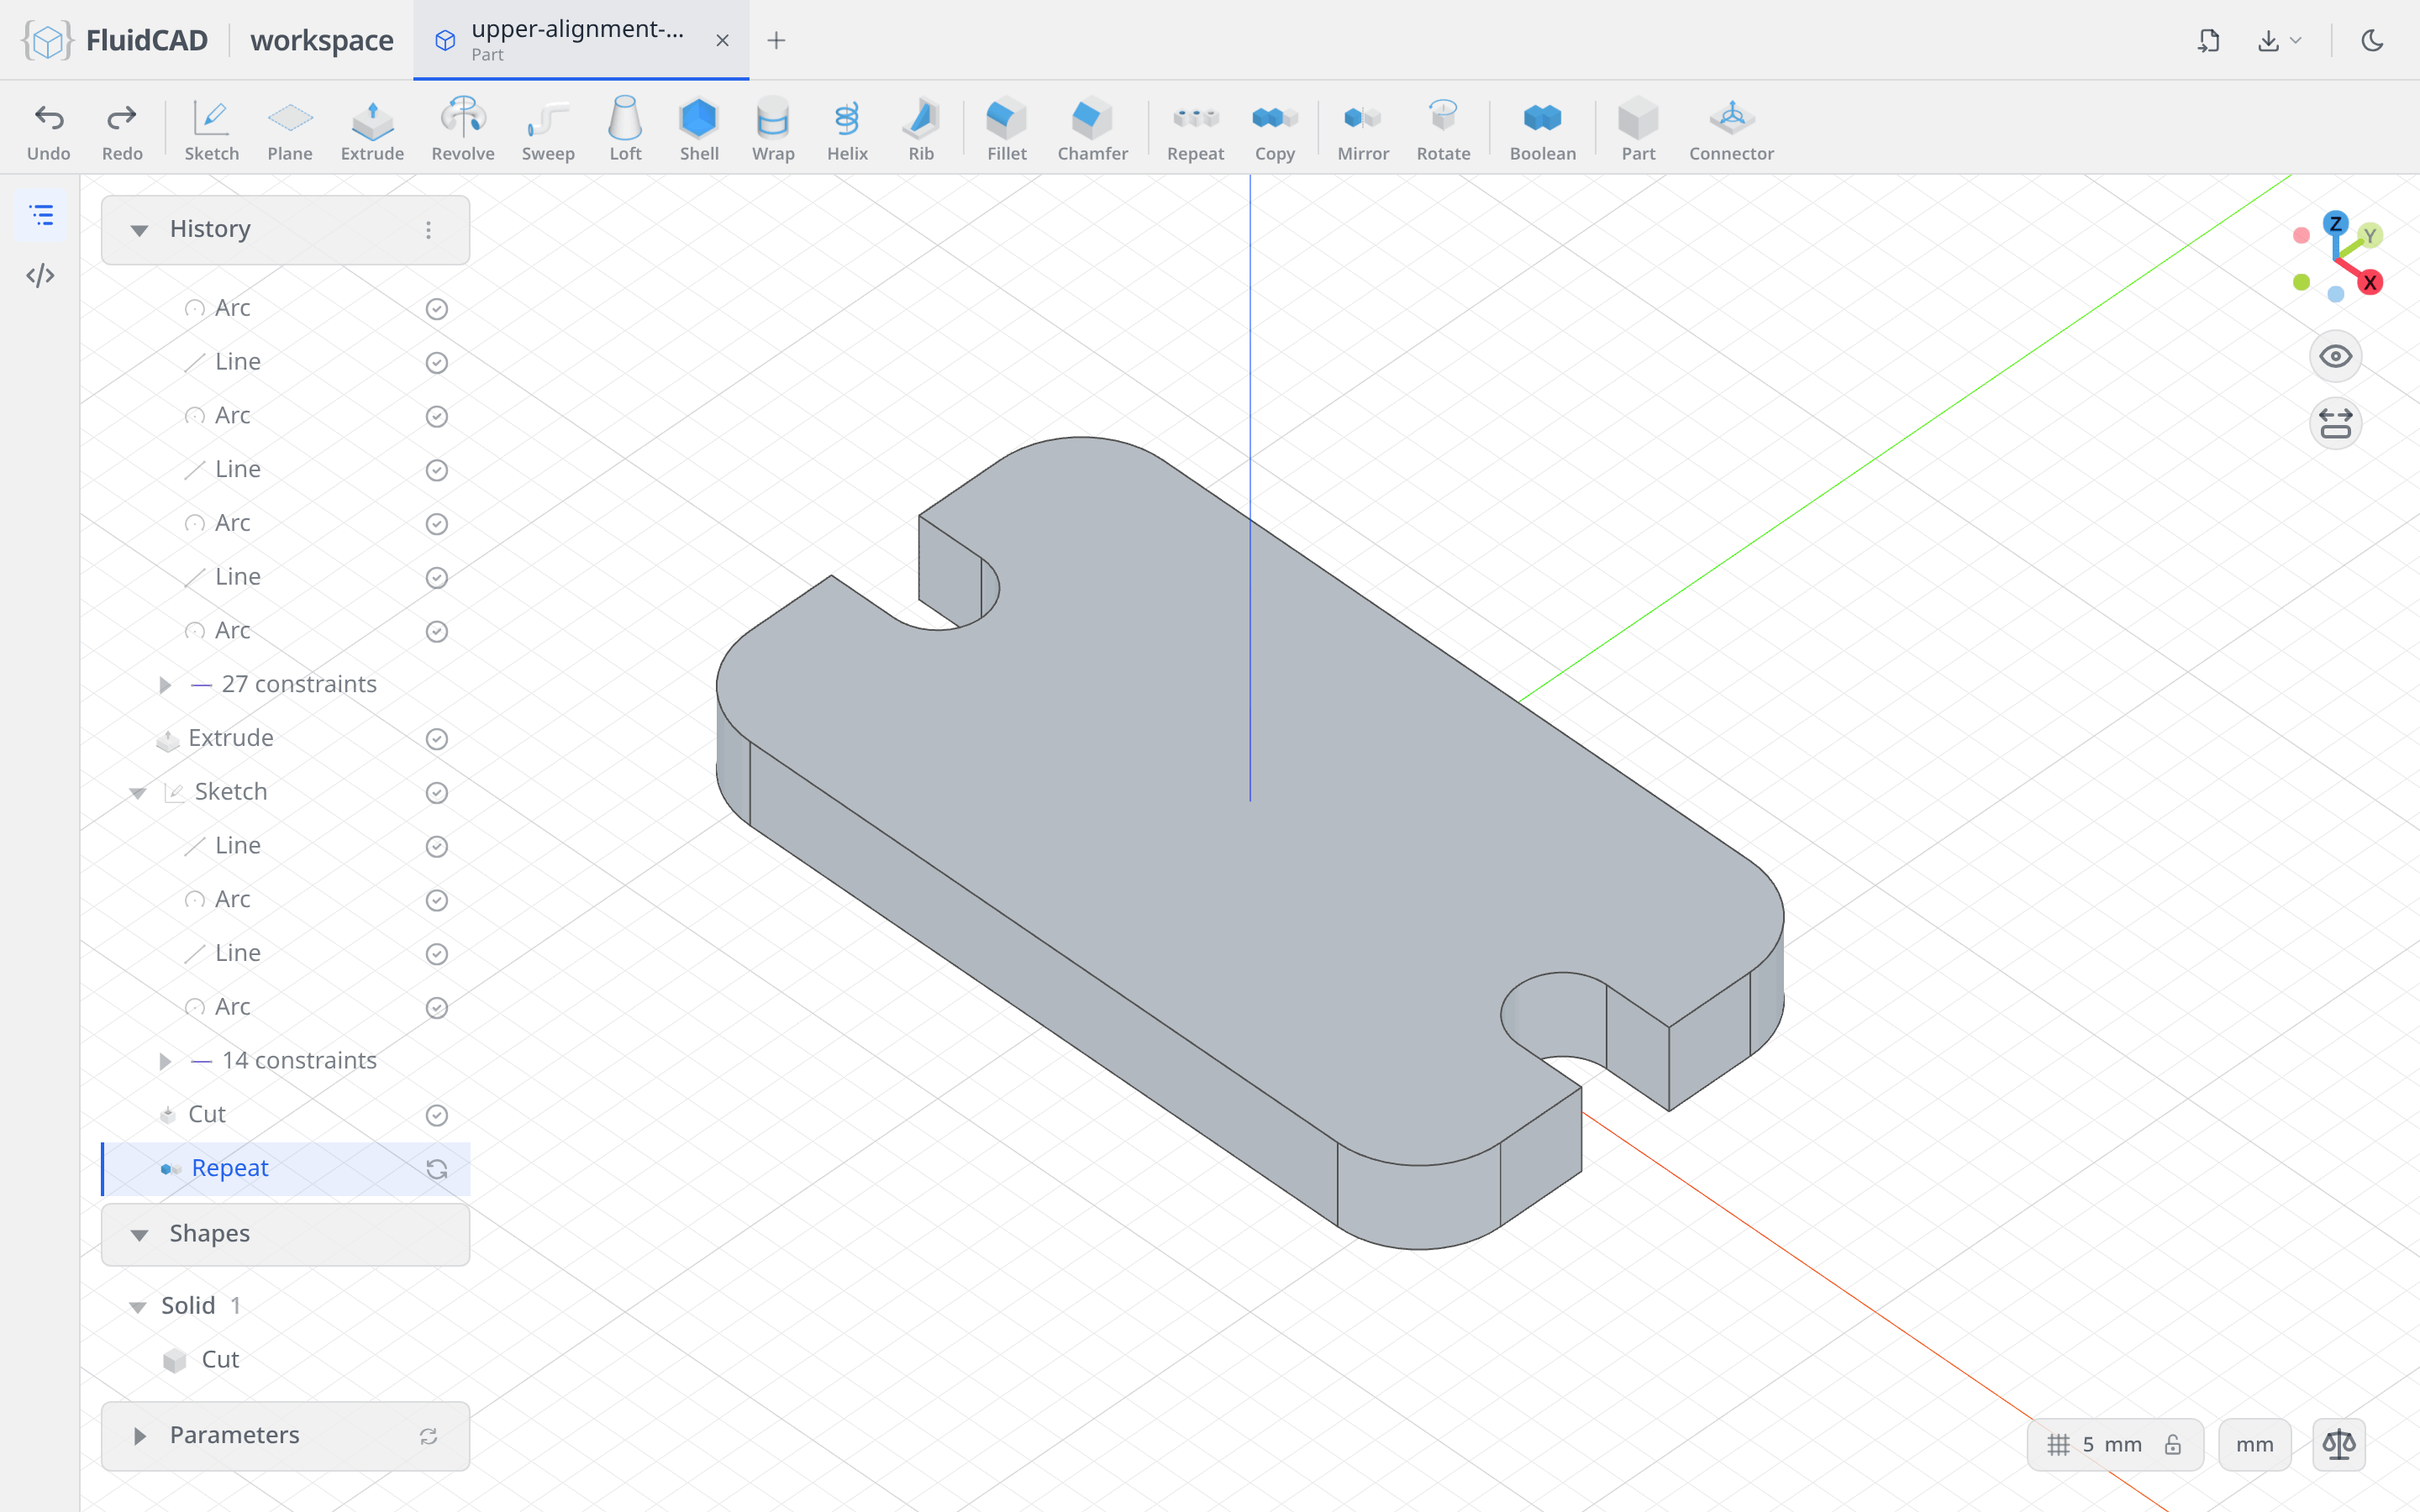Open the History options menu
The width and height of the screenshot is (2420, 1512).
[428, 230]
